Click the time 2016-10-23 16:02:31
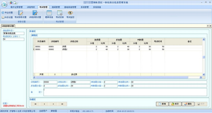This screenshot has width=212, height=113. click(x=126, y=111)
